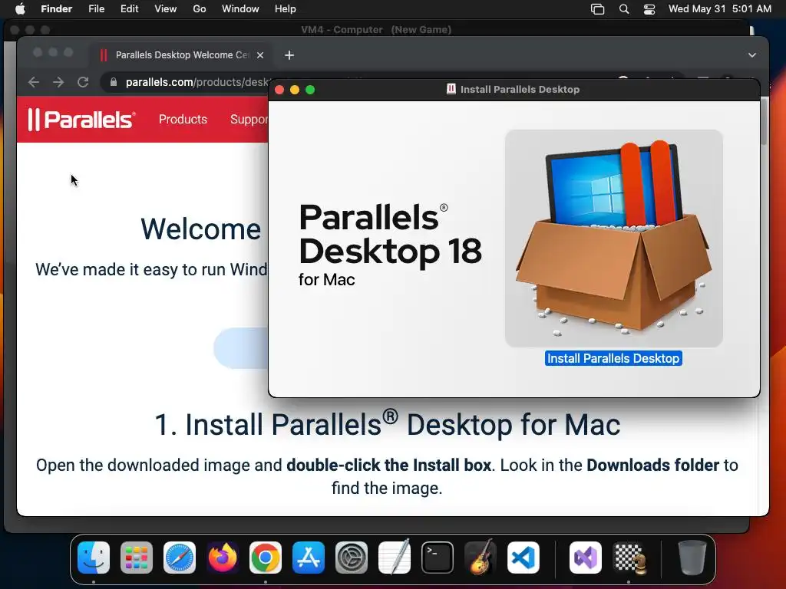
Task: Click the site lock icon in address bar
Action: [114, 82]
